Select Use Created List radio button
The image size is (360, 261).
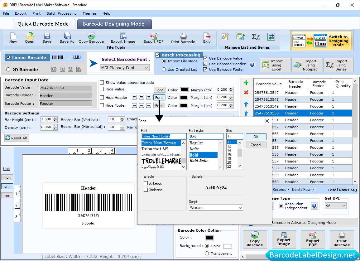click(x=164, y=70)
